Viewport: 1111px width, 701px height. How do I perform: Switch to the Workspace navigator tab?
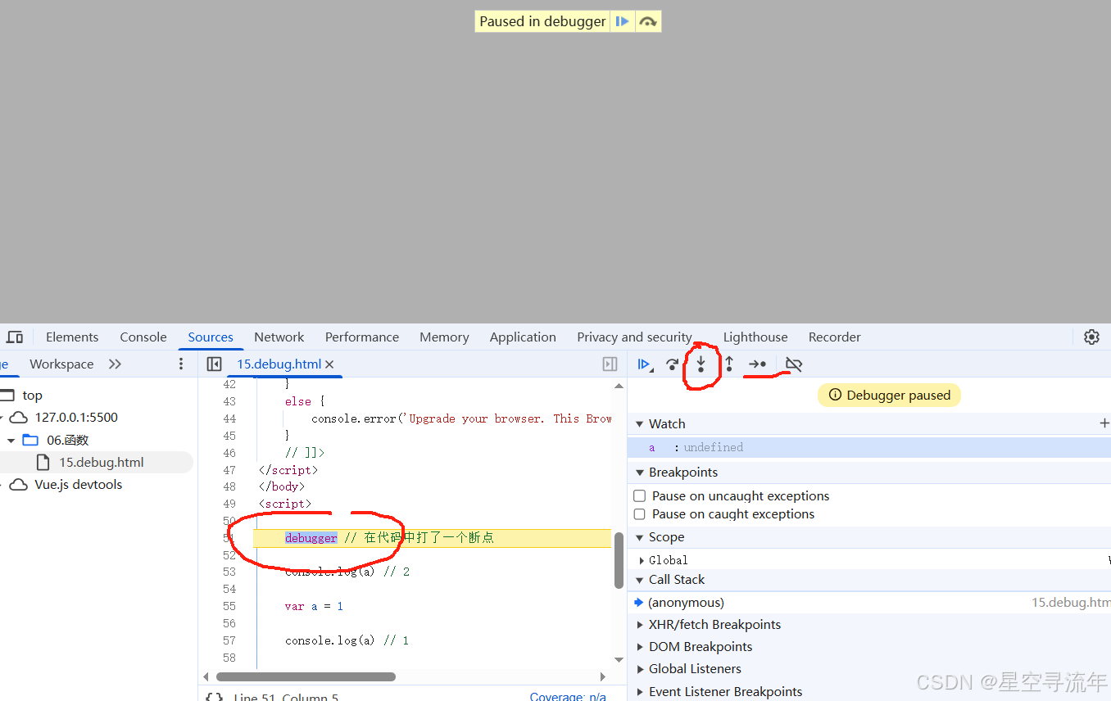coord(61,364)
